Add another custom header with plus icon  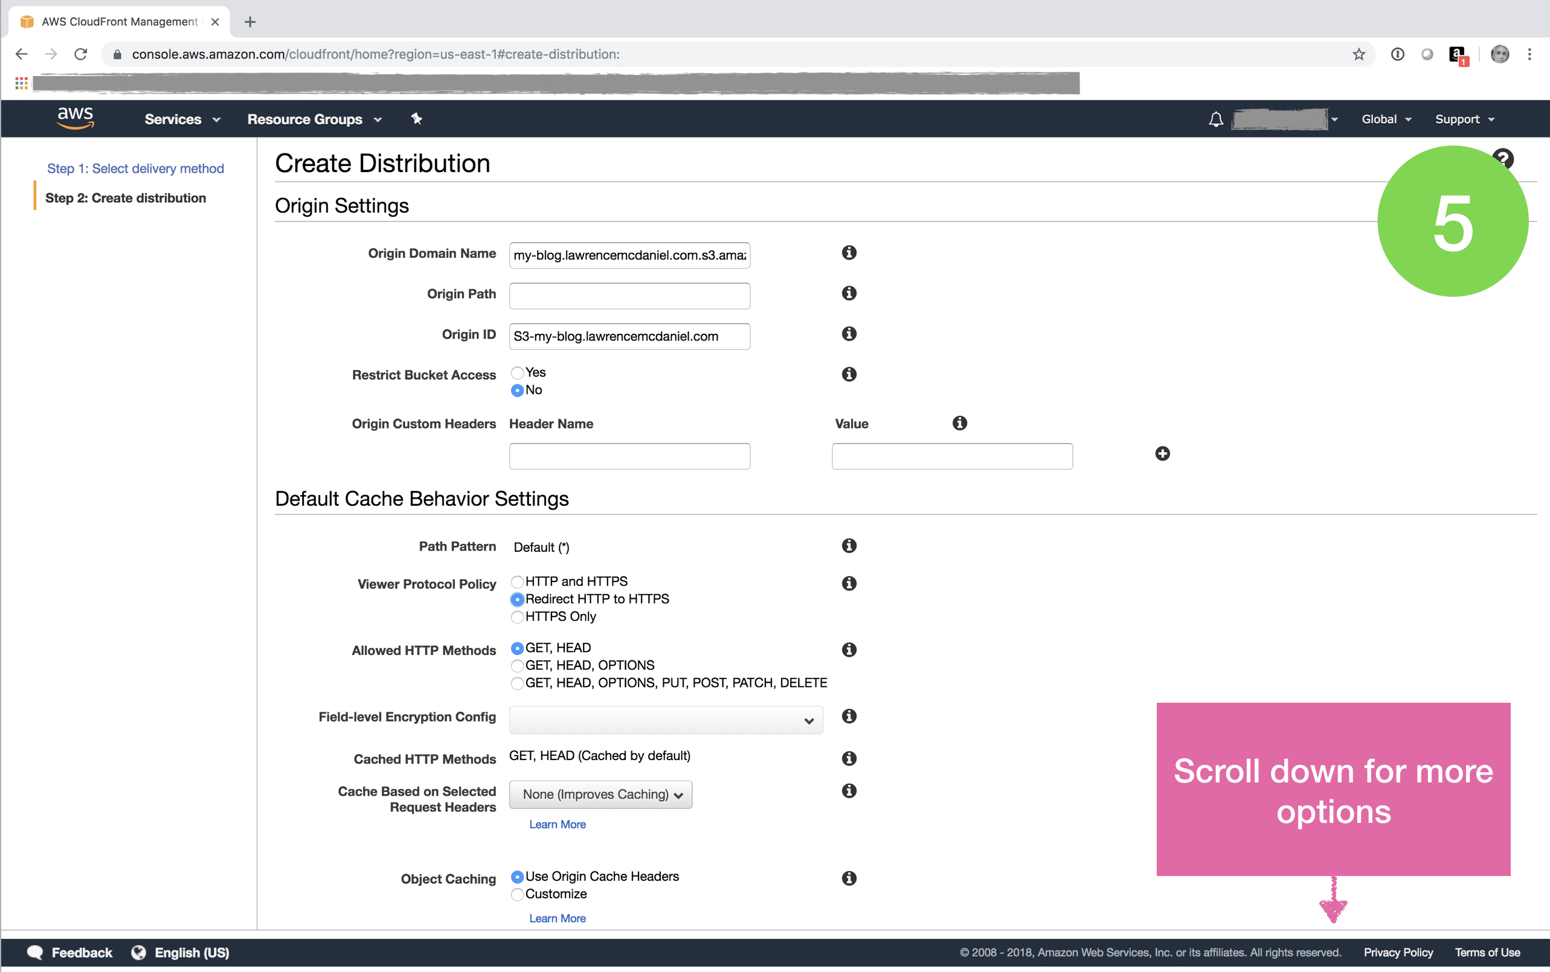[x=1162, y=454]
